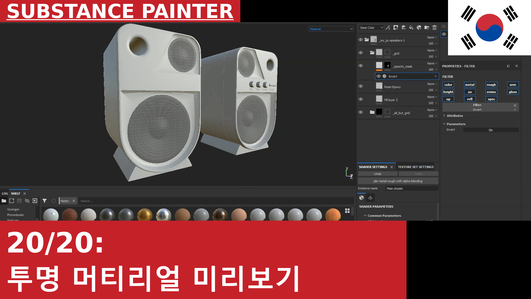531x299 pixels.
Task: Select the globe icon in shader settings
Action: tap(361, 198)
